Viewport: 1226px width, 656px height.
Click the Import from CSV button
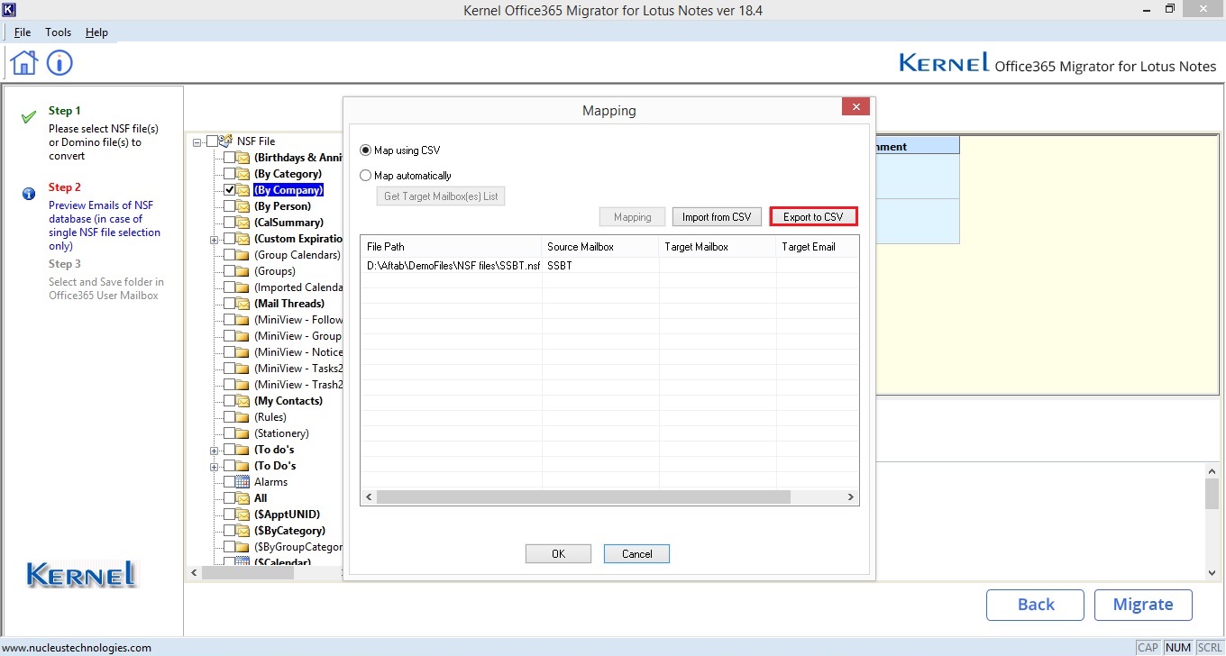pos(717,217)
